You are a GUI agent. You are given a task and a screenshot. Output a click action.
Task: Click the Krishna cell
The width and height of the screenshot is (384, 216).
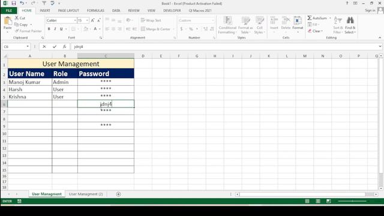[30, 97]
